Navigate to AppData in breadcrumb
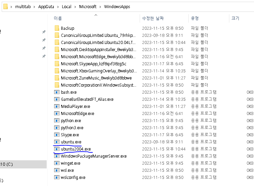254x186 pixels. click(46, 7)
